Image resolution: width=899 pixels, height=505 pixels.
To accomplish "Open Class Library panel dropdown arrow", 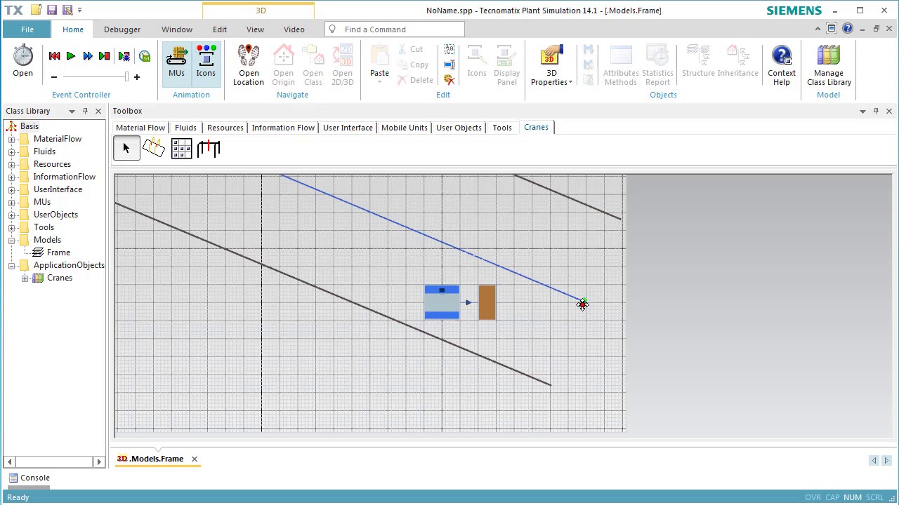I will click(72, 112).
